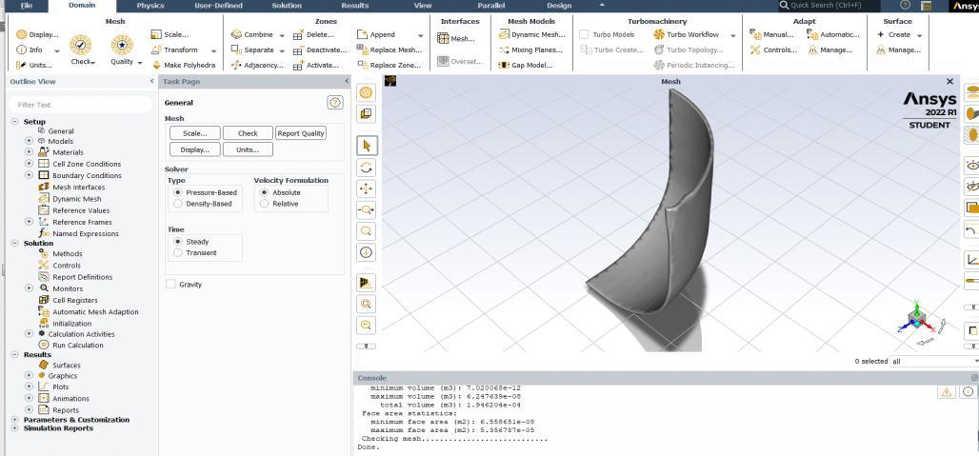The height and width of the screenshot is (456, 979).
Task: Expand Boundary Conditions node
Action: click(x=29, y=175)
